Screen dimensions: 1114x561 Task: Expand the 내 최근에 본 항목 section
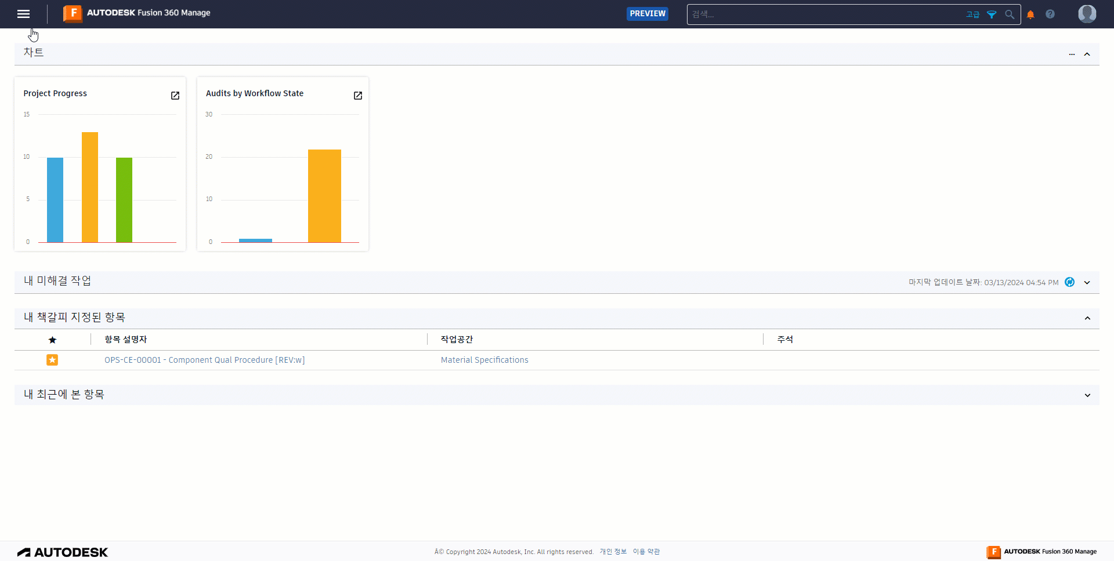(1087, 395)
